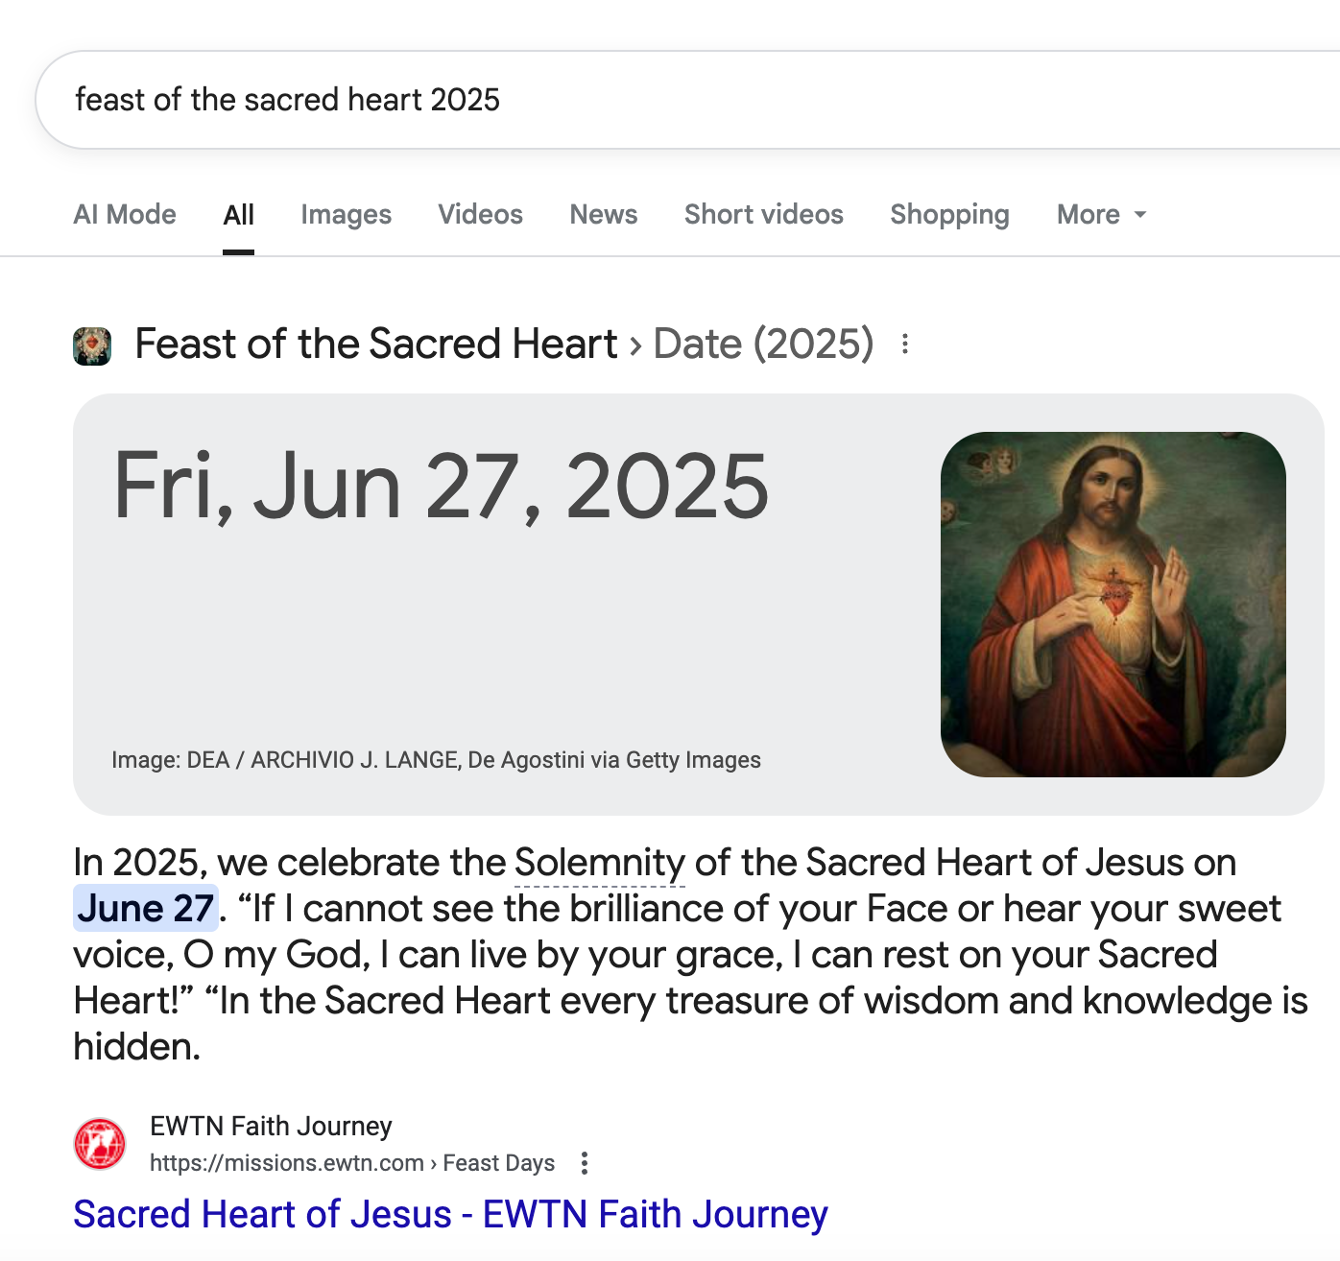
Task: Click the Fri, Jun 27, 2025 date
Action: [x=441, y=487]
